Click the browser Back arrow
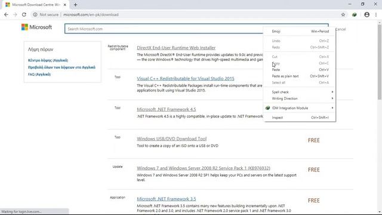The width and height of the screenshot is (382, 215). point(6,14)
